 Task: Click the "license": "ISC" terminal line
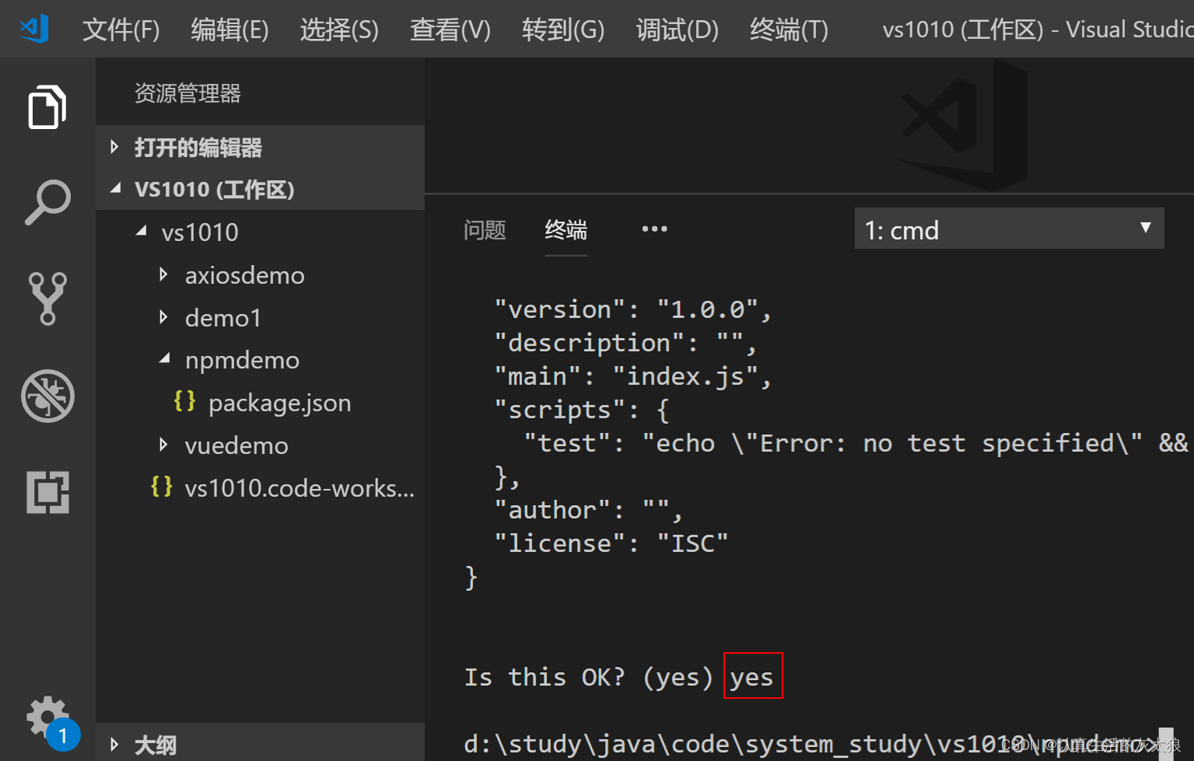tap(611, 543)
